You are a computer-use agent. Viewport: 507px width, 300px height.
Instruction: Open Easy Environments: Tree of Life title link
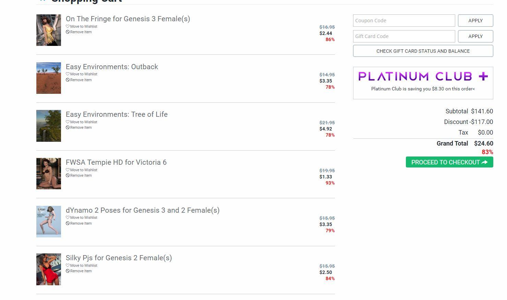tap(117, 114)
